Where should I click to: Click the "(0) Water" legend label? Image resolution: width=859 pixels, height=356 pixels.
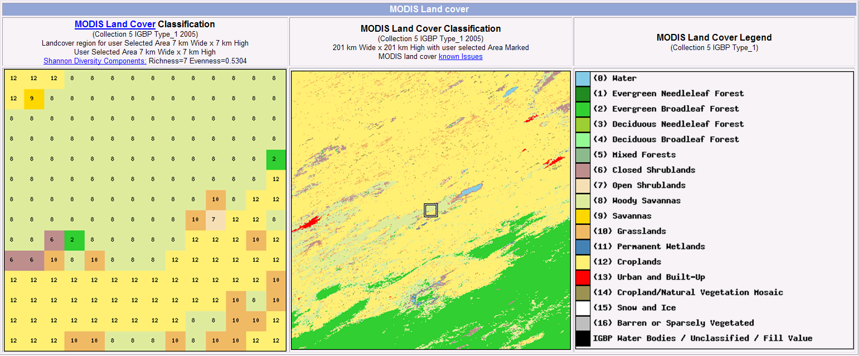tap(614, 78)
